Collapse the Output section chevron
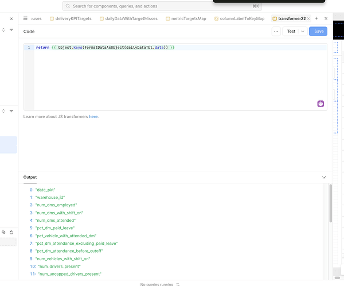This screenshot has width=344, height=286. pos(324,178)
